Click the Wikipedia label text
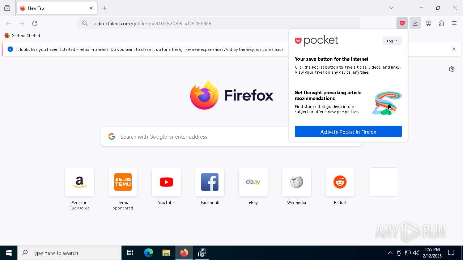The height and width of the screenshot is (260, 463). pos(297,203)
